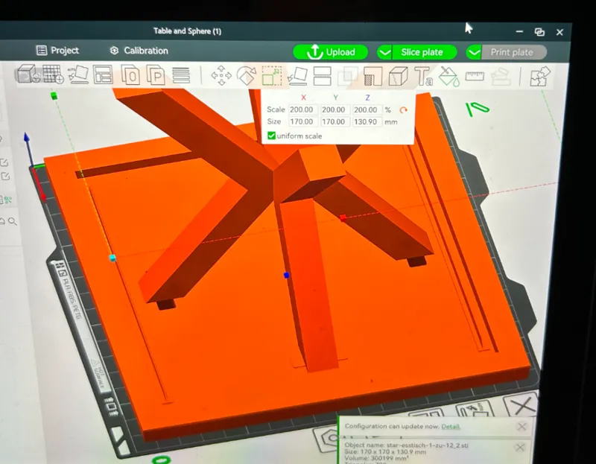Open the Calibration tab
Screen dimensions: 596x464
(139, 51)
